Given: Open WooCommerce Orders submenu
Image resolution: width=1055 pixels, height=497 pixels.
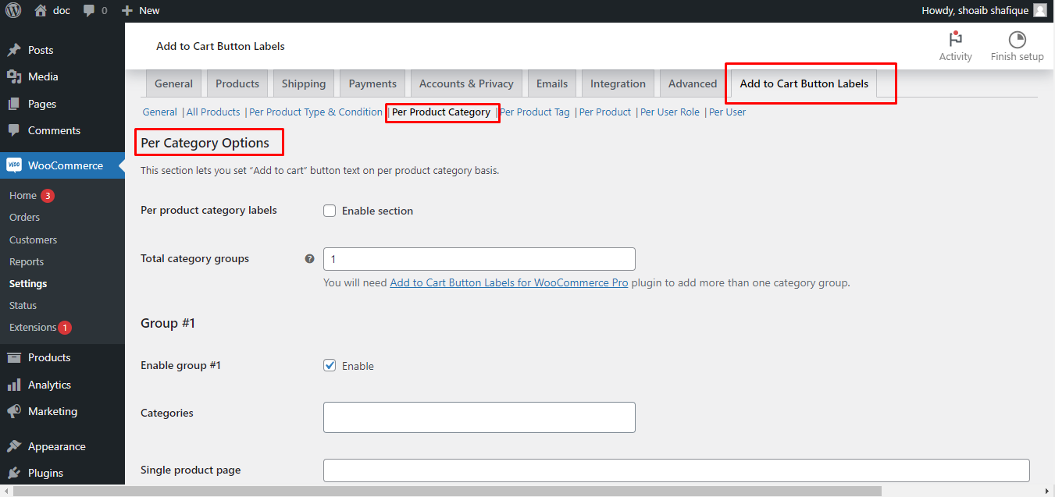Looking at the screenshot, I should (x=24, y=218).
